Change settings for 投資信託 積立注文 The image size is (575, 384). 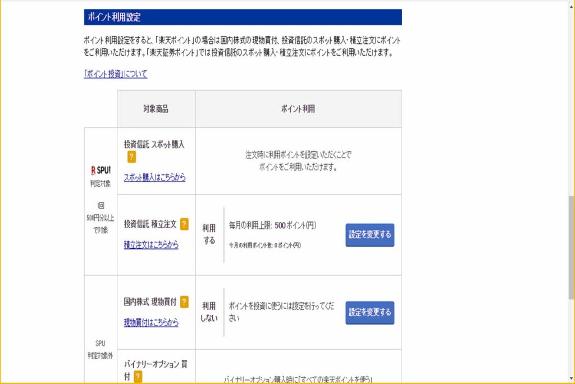tap(369, 234)
